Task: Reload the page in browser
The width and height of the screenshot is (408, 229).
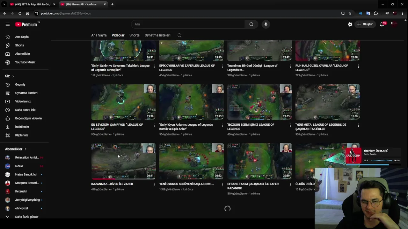Action: [x=20, y=13]
